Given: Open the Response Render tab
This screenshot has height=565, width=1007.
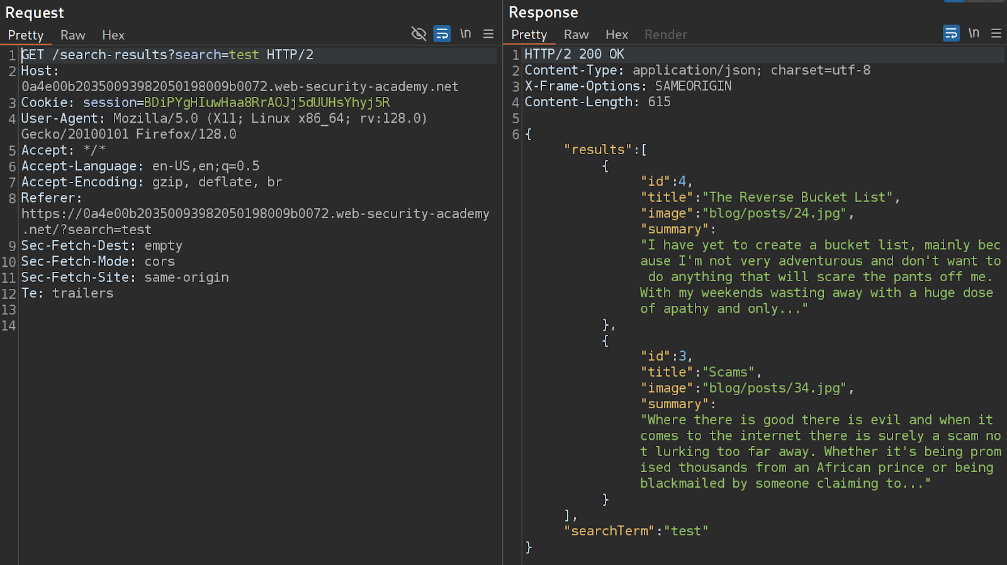Looking at the screenshot, I should [x=665, y=35].
